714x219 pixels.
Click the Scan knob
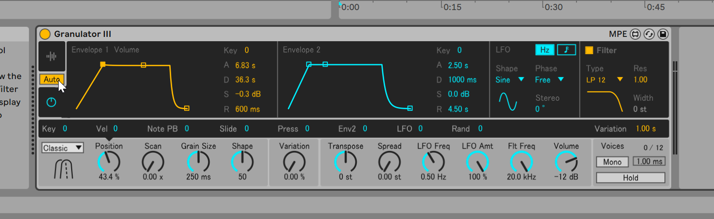153,162
